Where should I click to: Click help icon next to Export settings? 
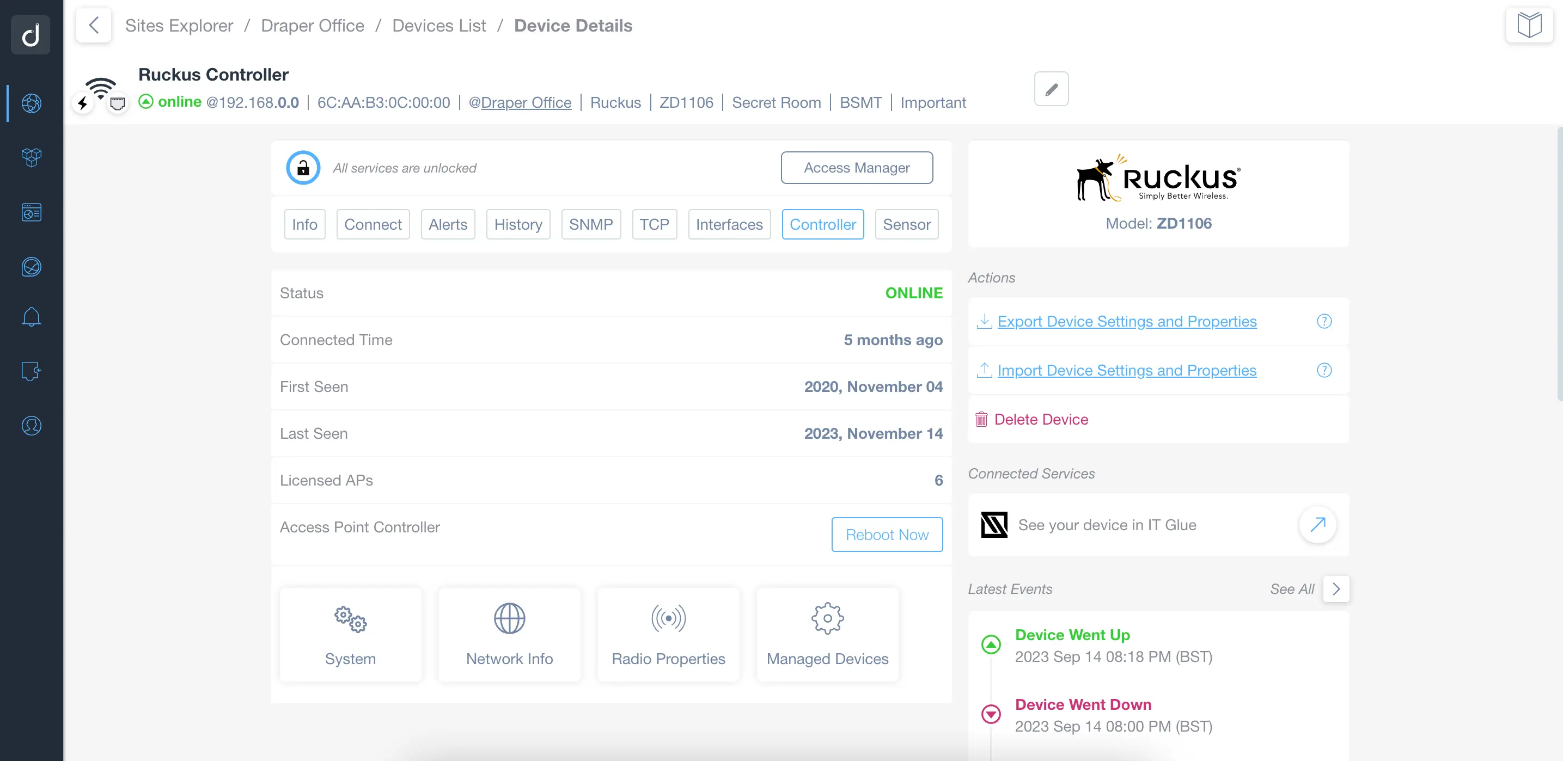pos(1324,321)
